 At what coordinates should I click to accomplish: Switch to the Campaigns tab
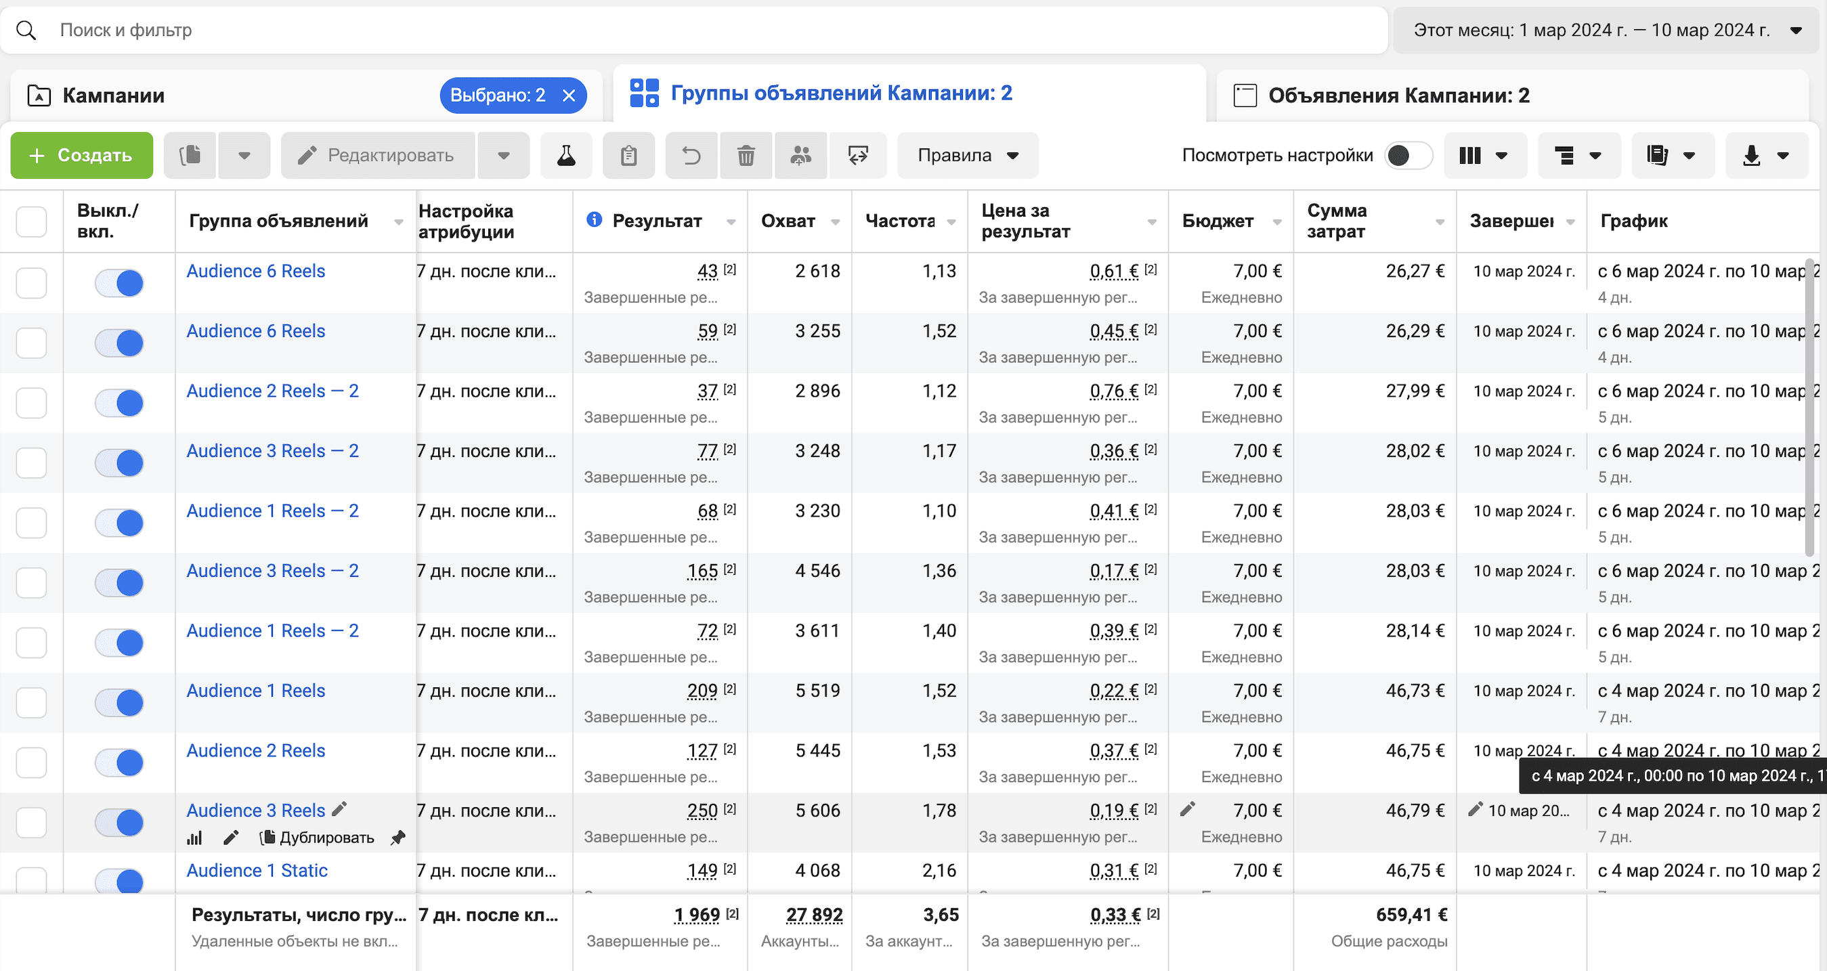[x=114, y=95]
